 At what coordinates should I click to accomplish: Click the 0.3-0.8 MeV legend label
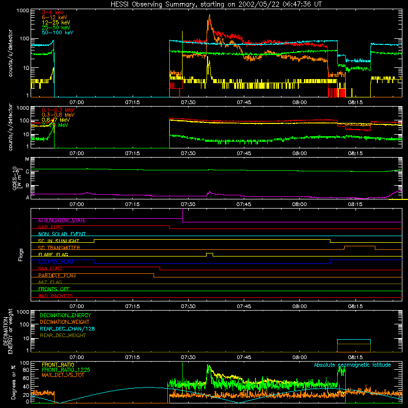58,115
